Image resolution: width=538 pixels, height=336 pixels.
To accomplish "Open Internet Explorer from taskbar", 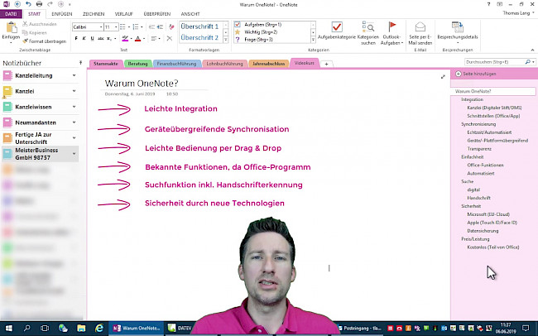I will coord(99,328).
